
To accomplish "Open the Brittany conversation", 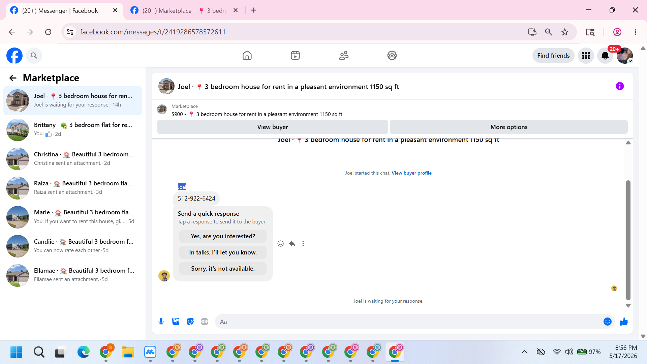I will click(x=73, y=129).
